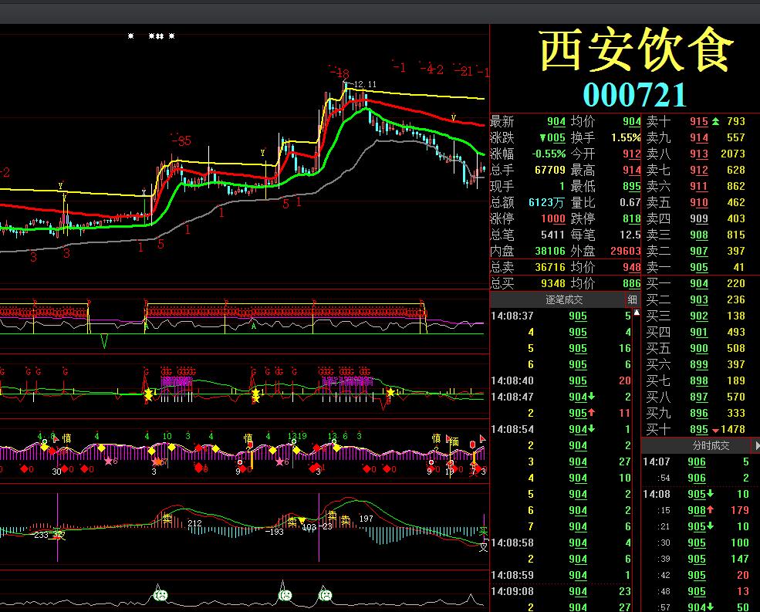760x612 pixels.
Task: Select the 买九 896 price
Action: click(699, 413)
